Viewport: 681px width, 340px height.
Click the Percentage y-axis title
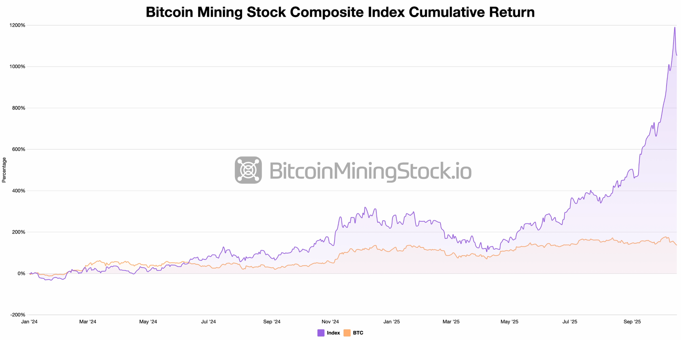point(4,170)
